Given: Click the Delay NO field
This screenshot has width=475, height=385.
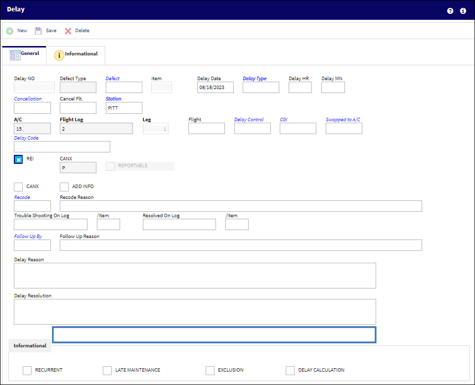Looking at the screenshot, I should point(34,88).
